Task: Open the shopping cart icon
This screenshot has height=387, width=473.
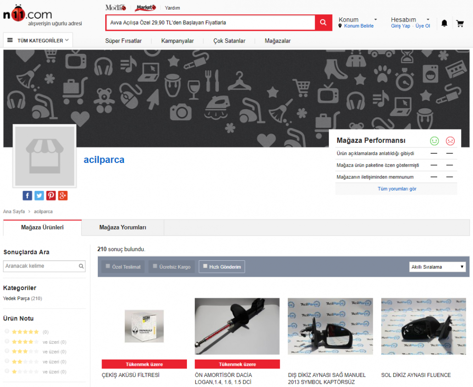Action: pos(460,23)
